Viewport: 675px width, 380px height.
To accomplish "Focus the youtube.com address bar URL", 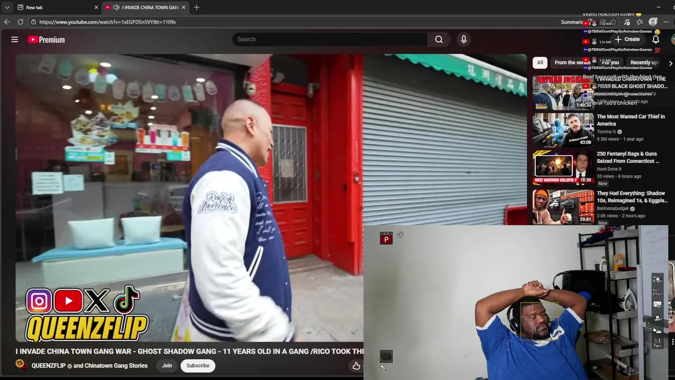I will point(108,22).
